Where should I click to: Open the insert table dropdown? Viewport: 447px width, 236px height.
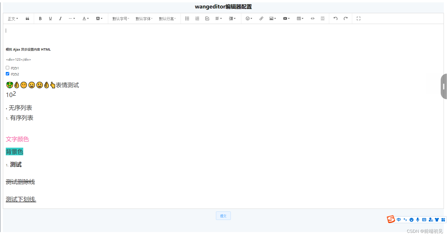pyautogui.click(x=300, y=18)
